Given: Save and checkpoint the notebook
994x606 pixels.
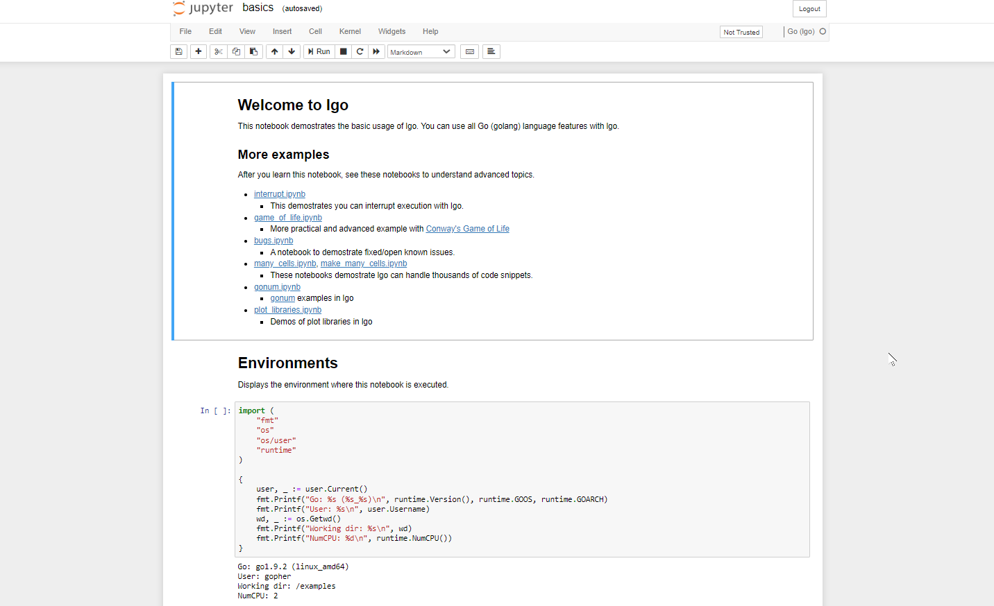Looking at the screenshot, I should coord(178,51).
